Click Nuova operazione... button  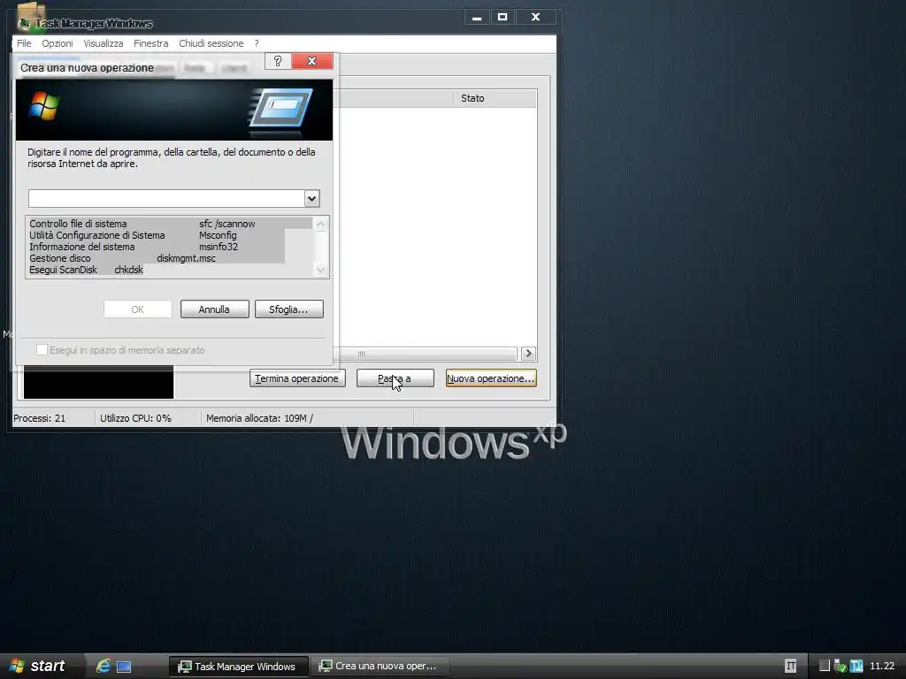click(491, 378)
